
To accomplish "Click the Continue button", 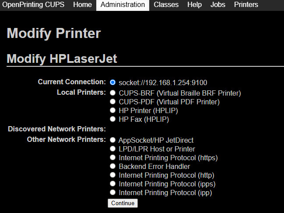I will coord(123,203).
